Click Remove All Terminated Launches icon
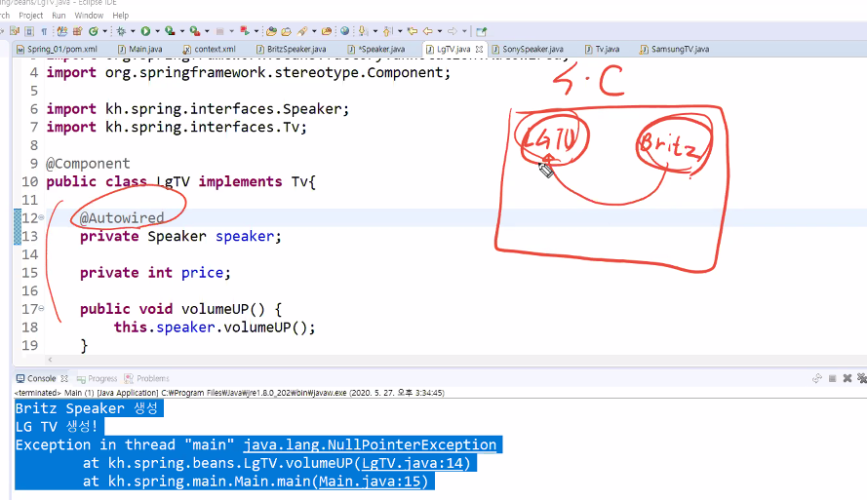This screenshot has height=500, width=867. point(861,378)
